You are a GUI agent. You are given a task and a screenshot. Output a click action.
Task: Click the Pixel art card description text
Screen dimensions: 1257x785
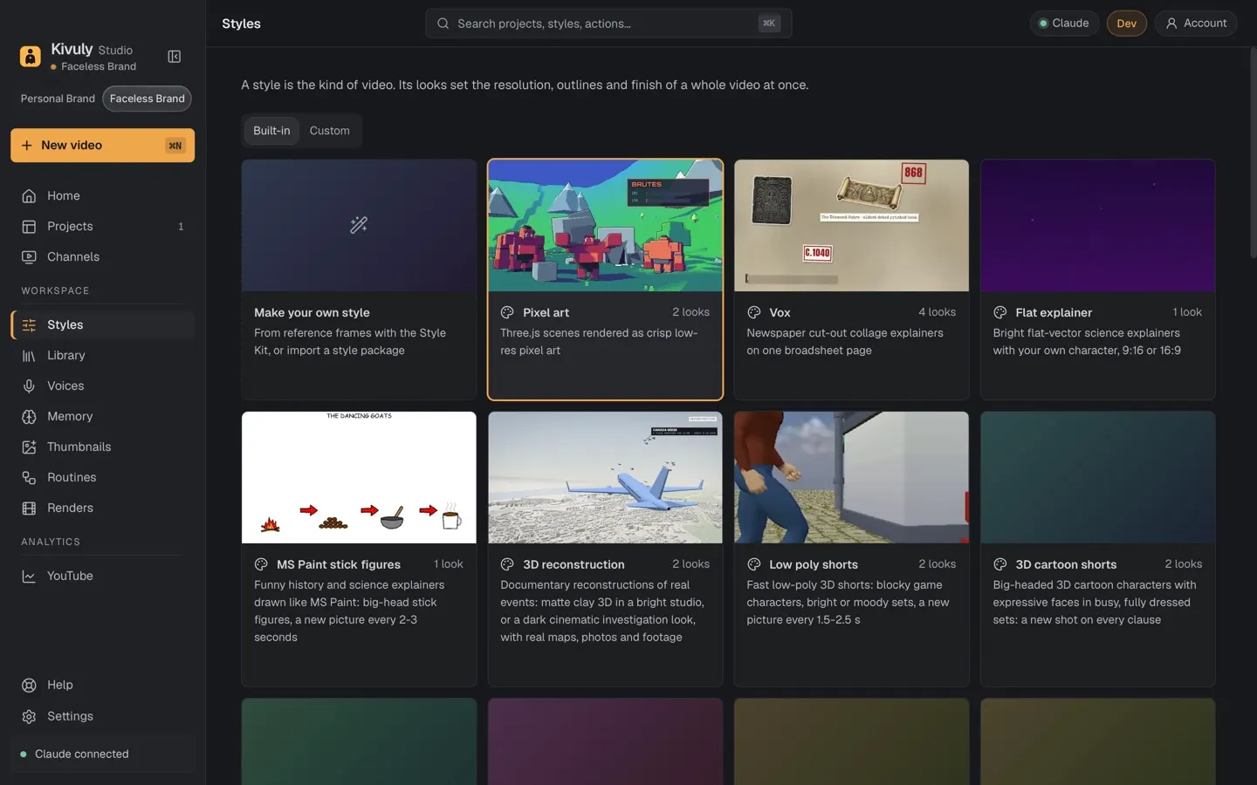599,342
